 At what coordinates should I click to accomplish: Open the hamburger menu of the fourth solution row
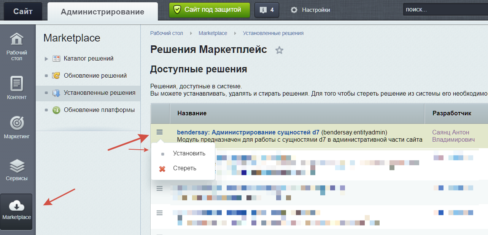160,213
